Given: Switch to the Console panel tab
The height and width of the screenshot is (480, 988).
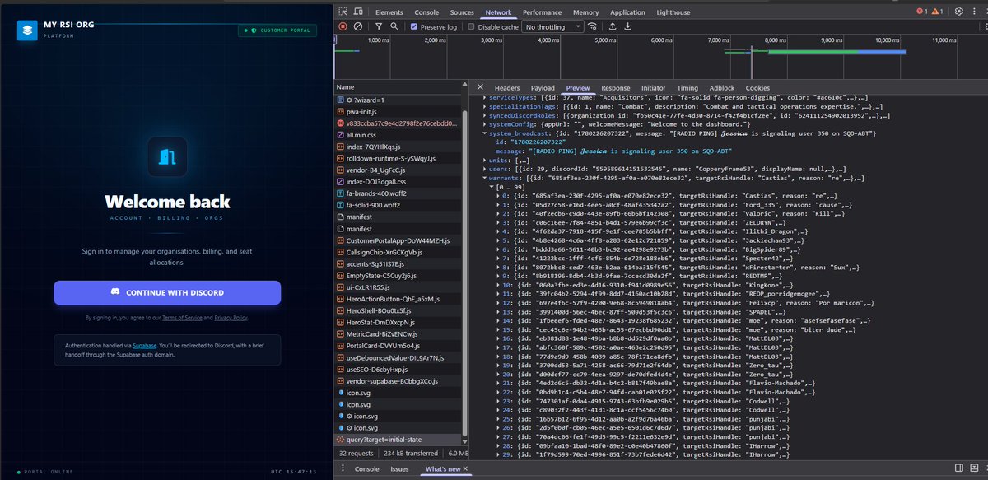Looking at the screenshot, I should pos(426,12).
